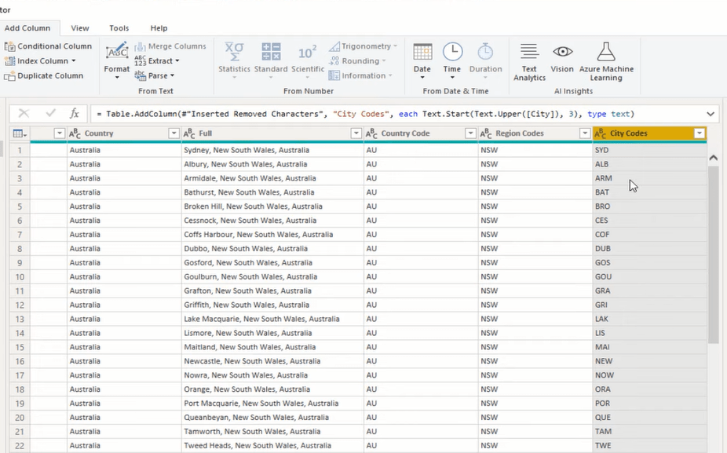Click the Country column text type icon
Image resolution: width=727 pixels, height=453 pixels.
75,133
